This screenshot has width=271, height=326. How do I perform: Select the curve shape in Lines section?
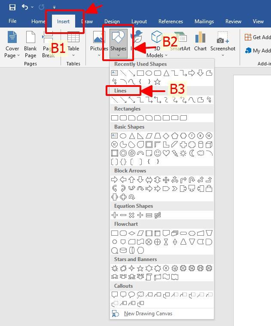point(192,100)
